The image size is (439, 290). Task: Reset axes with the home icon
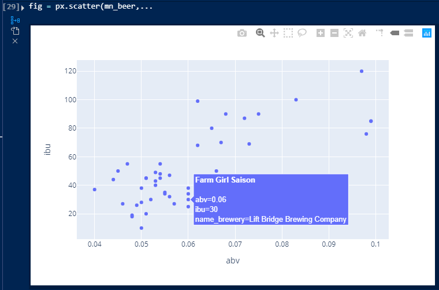(x=362, y=33)
